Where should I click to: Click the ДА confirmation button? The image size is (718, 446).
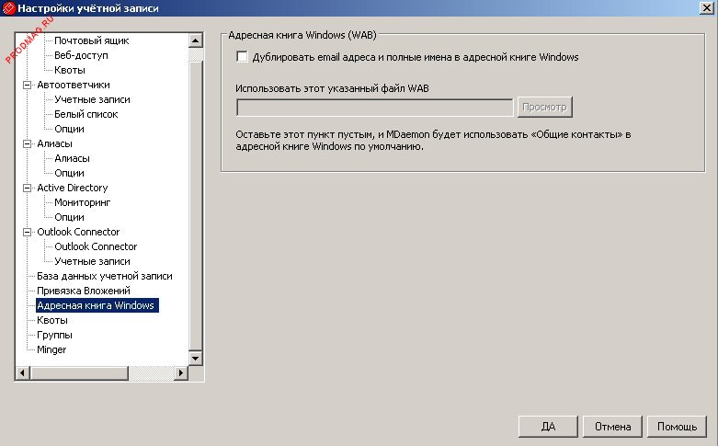pos(548,427)
